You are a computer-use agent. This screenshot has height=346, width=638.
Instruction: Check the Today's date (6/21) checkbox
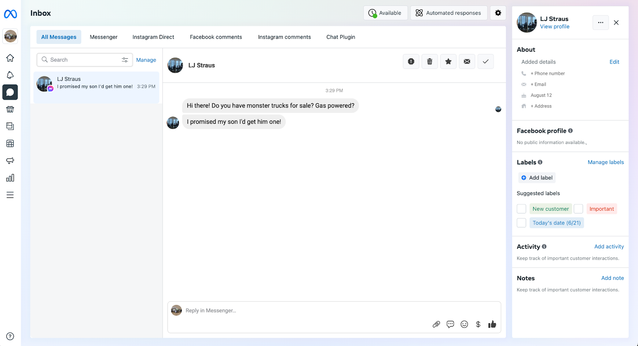pos(522,223)
